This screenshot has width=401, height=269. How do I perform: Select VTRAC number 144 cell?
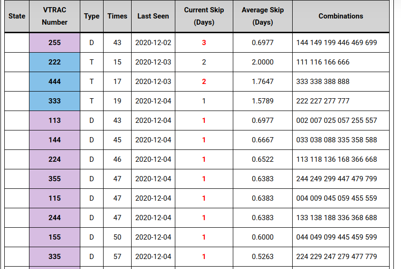(x=55, y=140)
